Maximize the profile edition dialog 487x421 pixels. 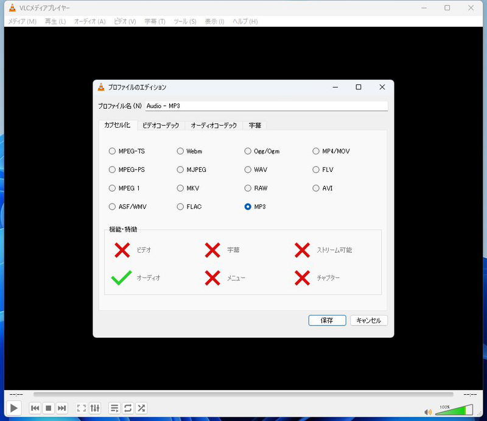pos(359,87)
